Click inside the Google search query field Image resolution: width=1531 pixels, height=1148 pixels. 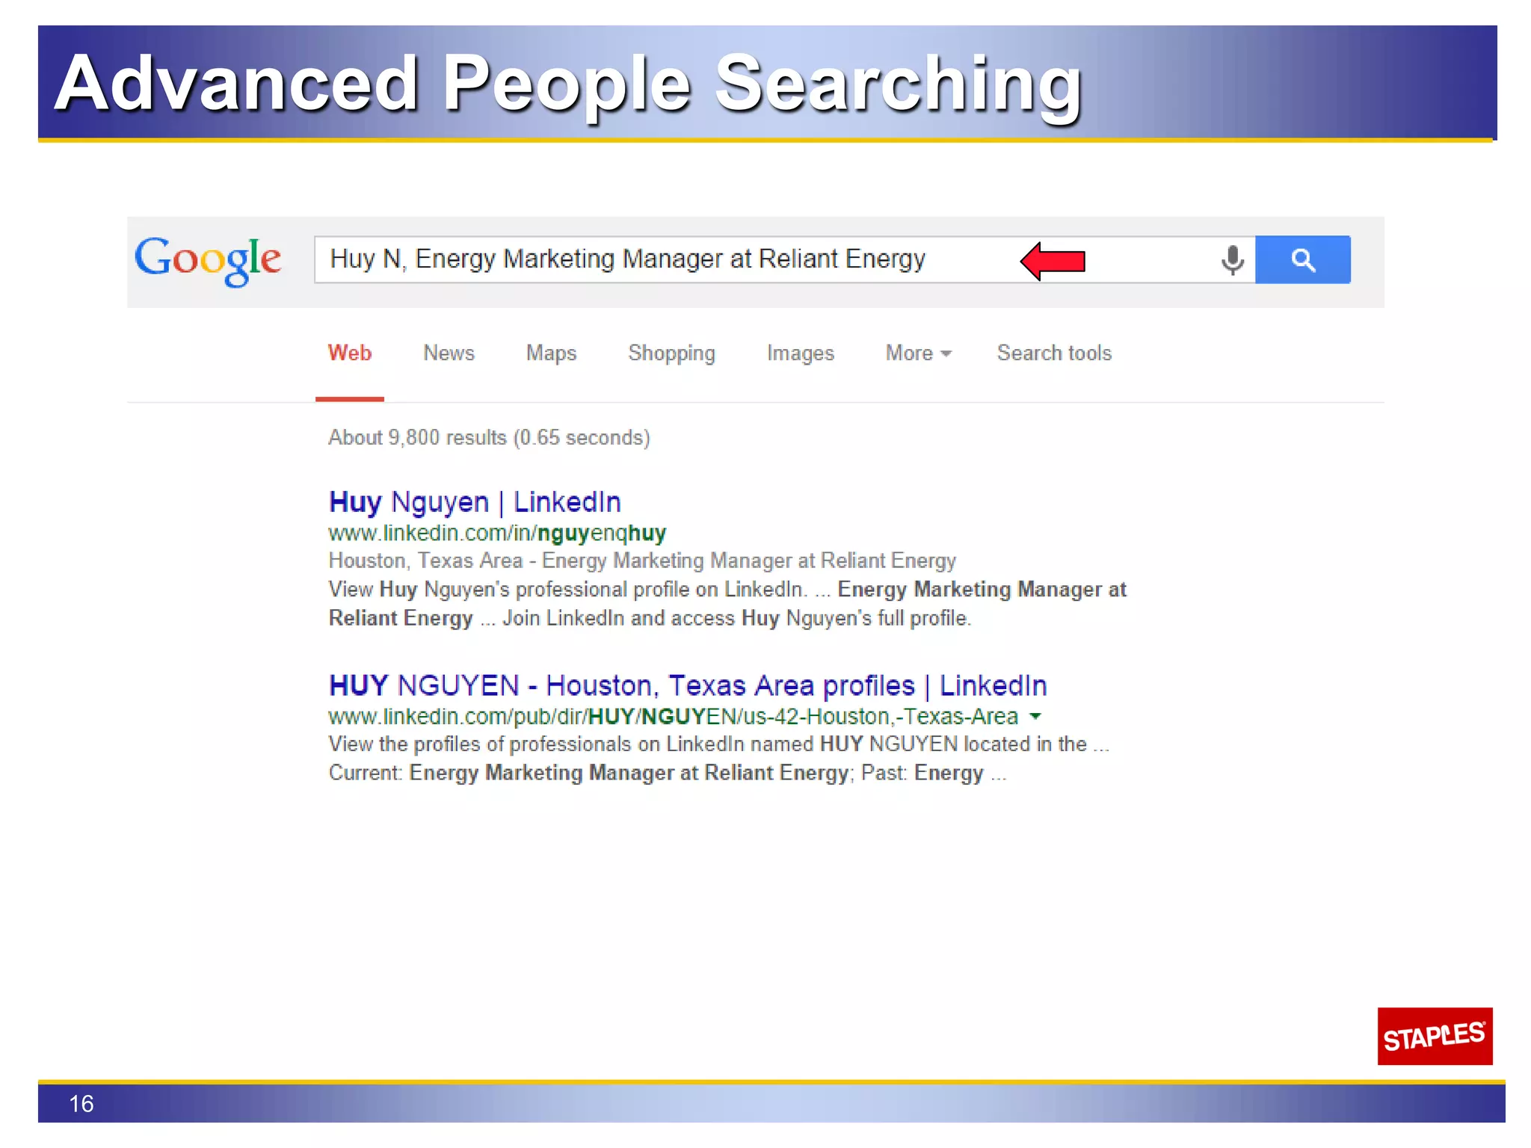785,259
